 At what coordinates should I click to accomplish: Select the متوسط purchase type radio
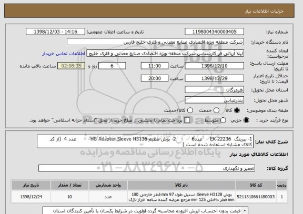pyautogui.click(x=223, y=120)
